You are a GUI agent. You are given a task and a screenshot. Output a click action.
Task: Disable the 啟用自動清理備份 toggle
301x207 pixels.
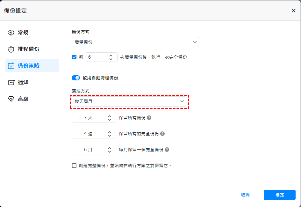(76, 78)
